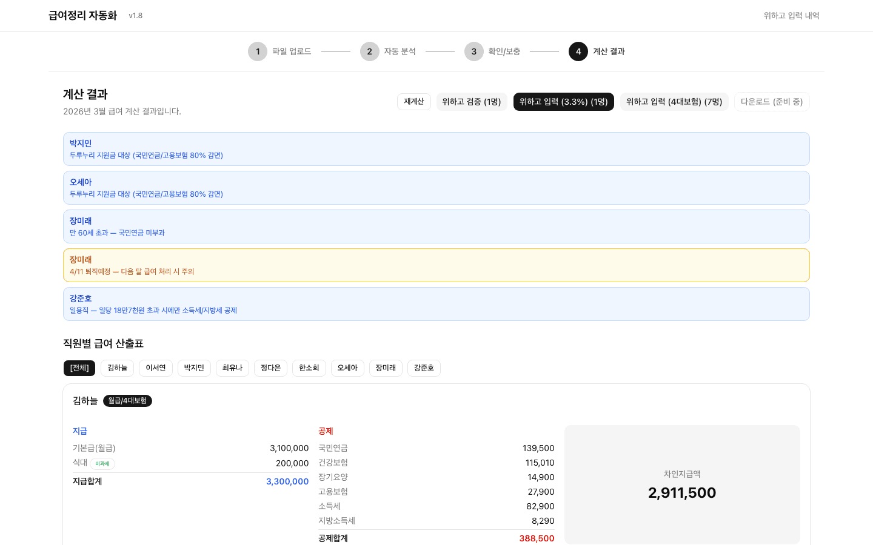Go to step 3 확인/보충
This screenshot has height=545, width=873.
pos(492,51)
